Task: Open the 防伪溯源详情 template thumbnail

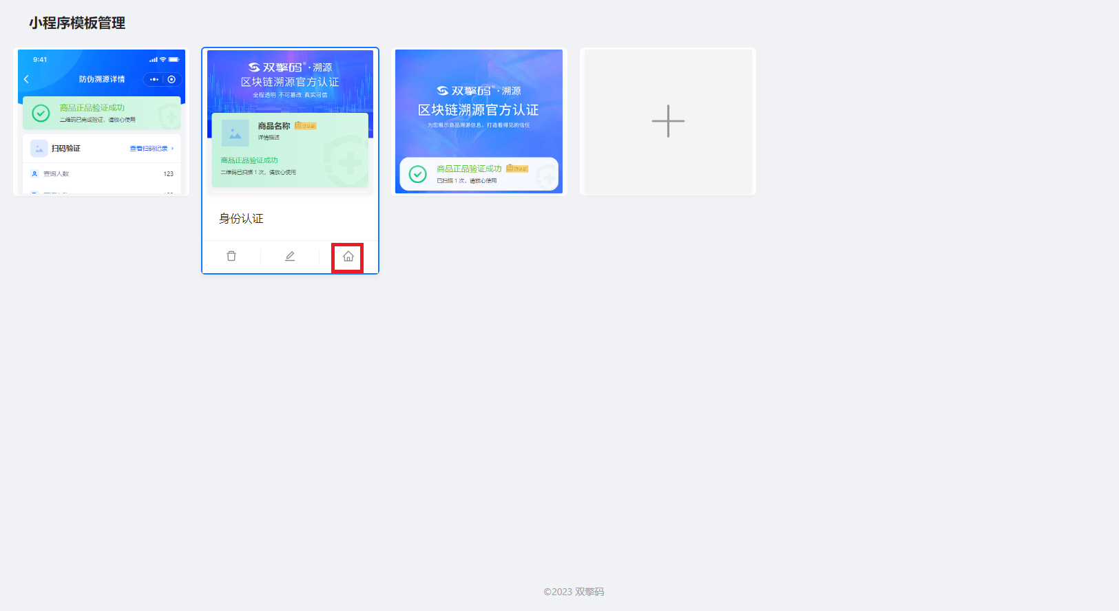Action: point(101,121)
